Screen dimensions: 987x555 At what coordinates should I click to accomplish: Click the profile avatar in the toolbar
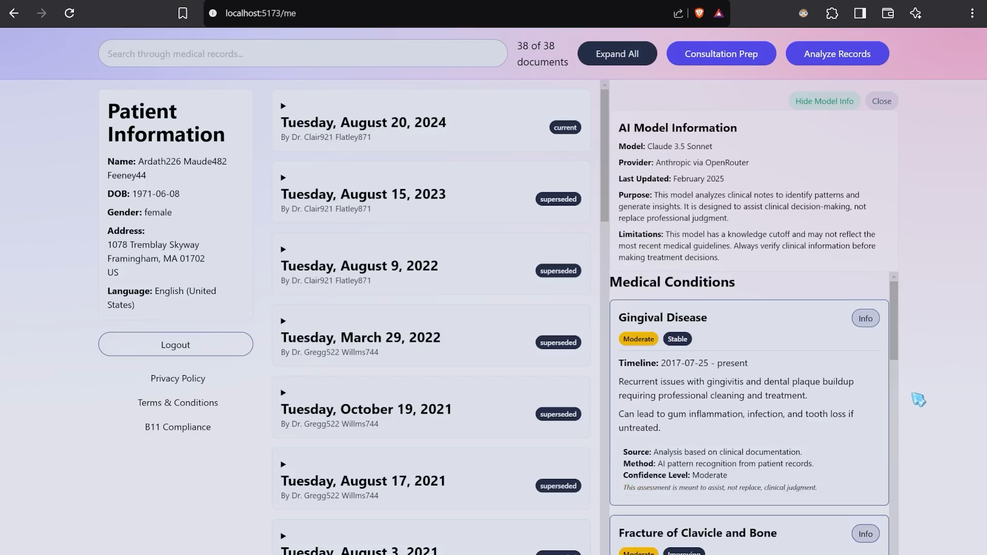pyautogui.click(x=803, y=13)
